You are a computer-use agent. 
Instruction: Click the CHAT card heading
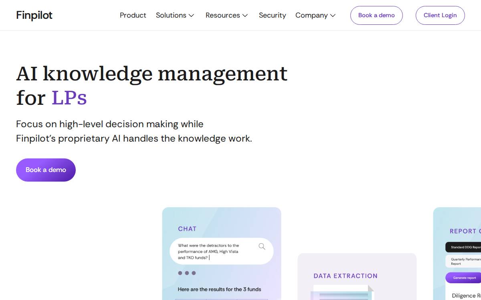187,229
